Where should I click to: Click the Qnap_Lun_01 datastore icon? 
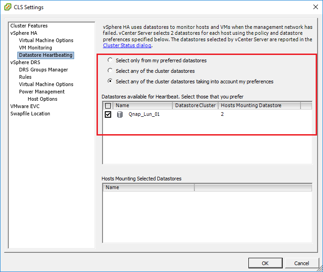point(120,114)
